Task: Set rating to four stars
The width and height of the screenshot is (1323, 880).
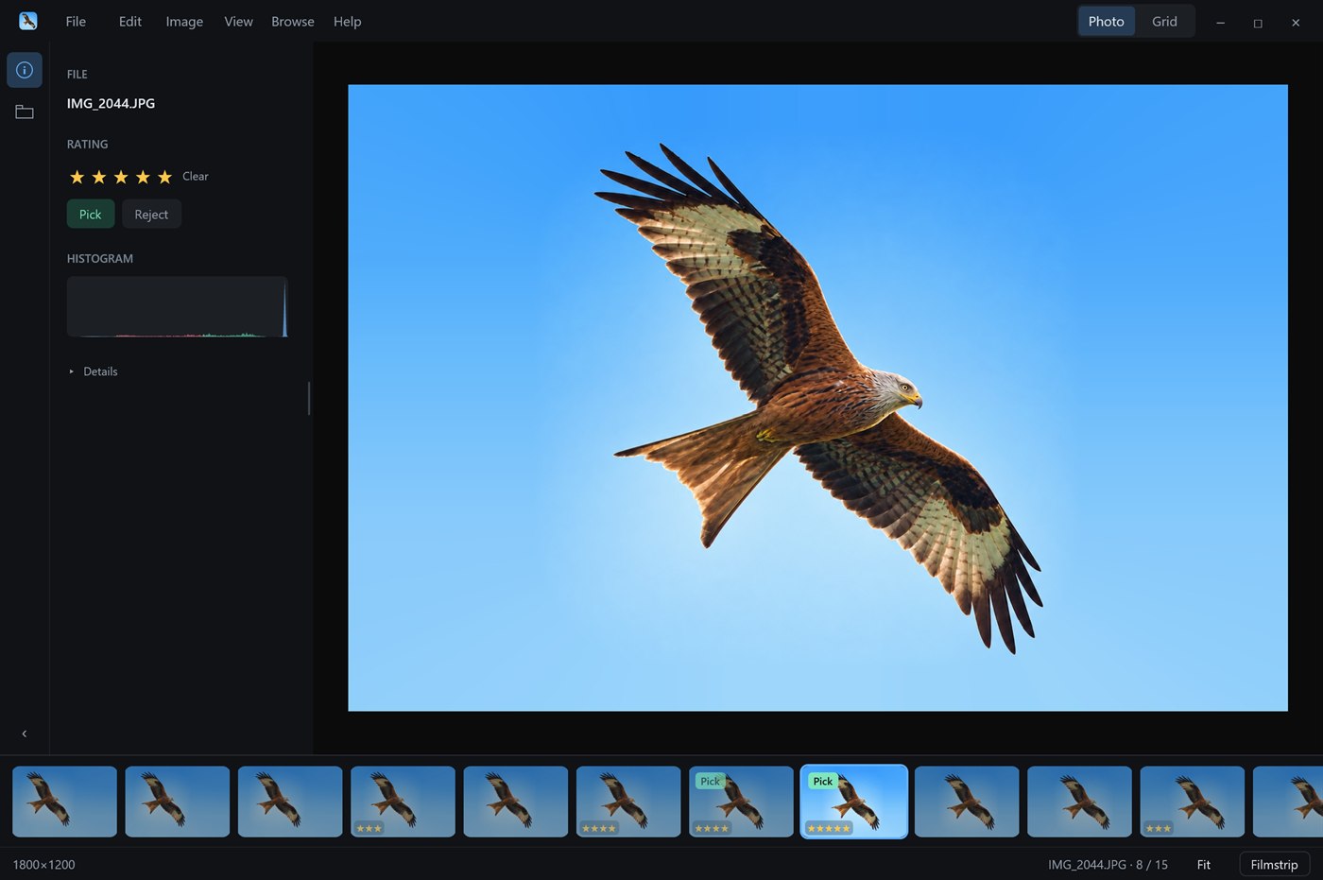Action: pyautogui.click(x=143, y=177)
